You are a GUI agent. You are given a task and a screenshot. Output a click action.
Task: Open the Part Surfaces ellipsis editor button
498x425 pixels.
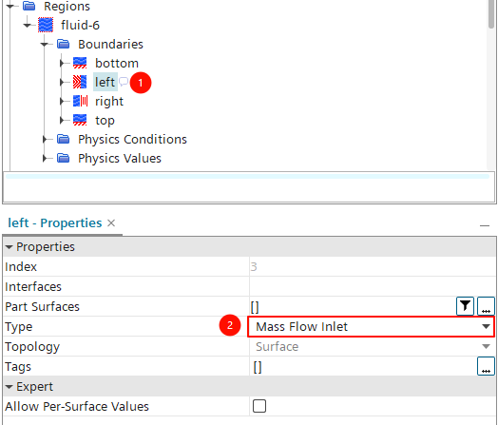tap(486, 306)
